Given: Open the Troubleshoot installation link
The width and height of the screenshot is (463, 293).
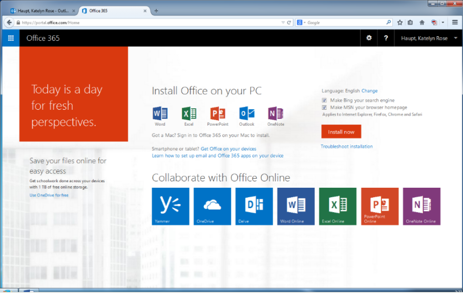Looking at the screenshot, I should (x=347, y=146).
